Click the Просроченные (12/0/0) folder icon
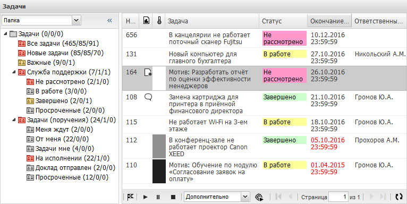 [30, 177]
